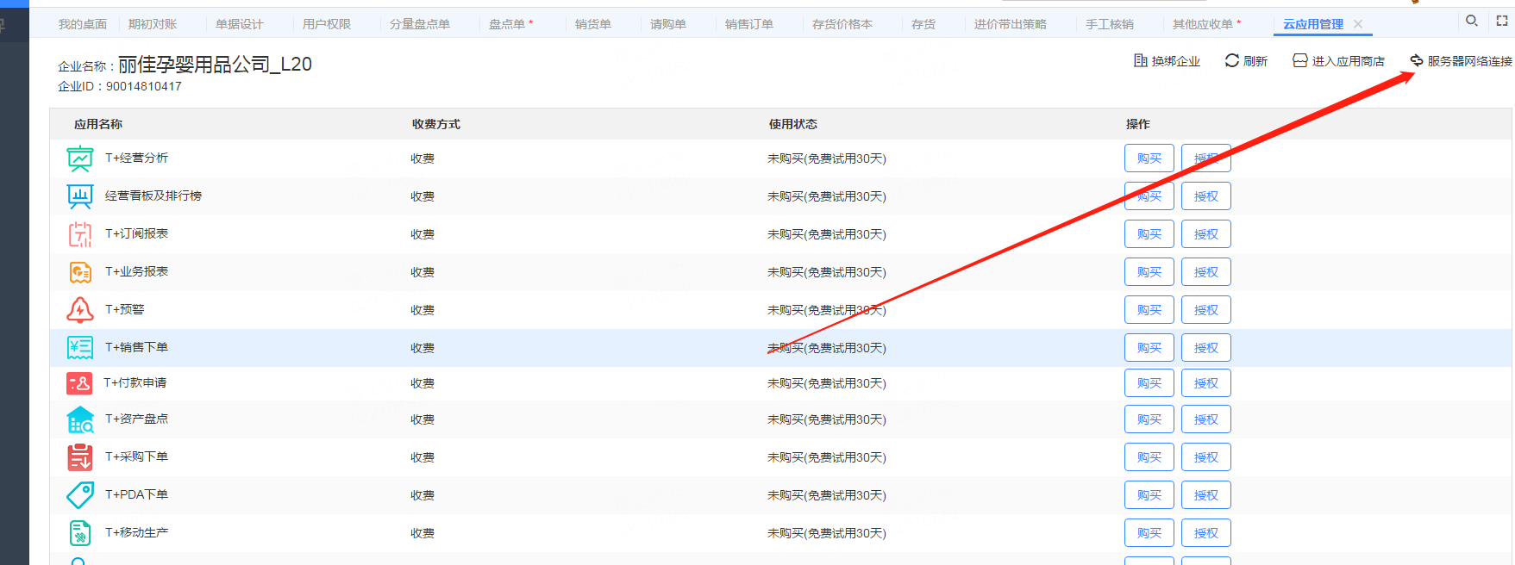Click the company name 丽佳孕婴用品公司_L20

tap(215, 64)
